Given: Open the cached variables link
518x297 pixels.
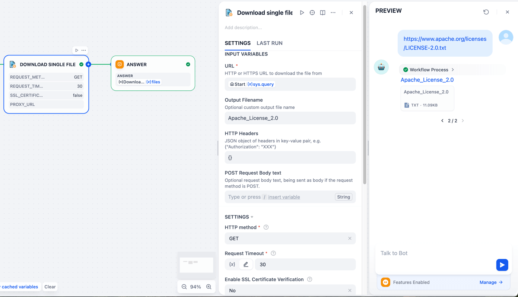Looking at the screenshot, I should (19, 287).
